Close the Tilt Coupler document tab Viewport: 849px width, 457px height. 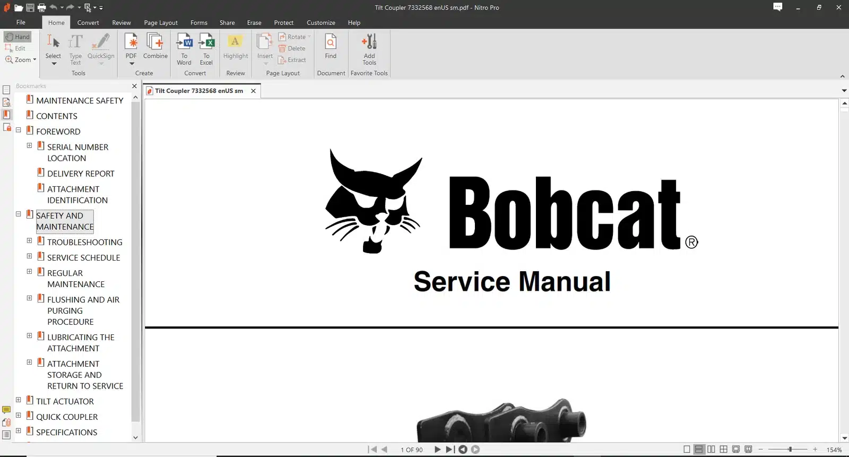[x=253, y=91]
